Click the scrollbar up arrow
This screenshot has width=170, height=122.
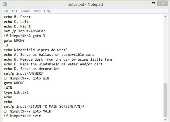click(165, 17)
